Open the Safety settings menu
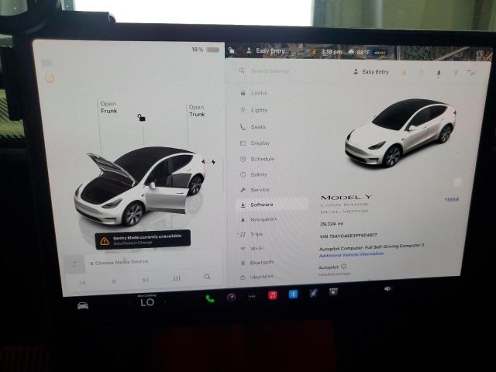 pos(253,174)
